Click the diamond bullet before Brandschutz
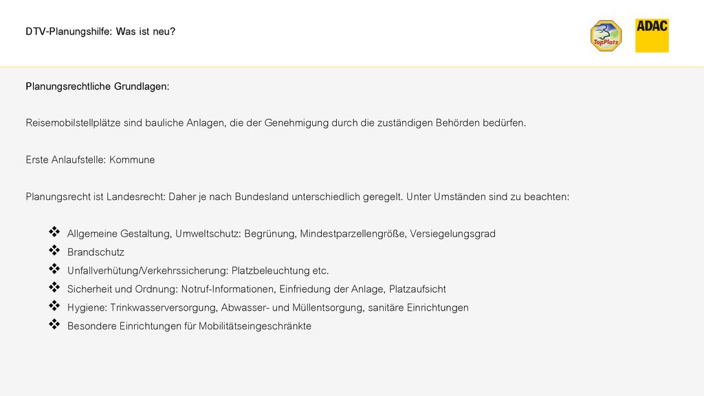The width and height of the screenshot is (704, 396). [54, 250]
